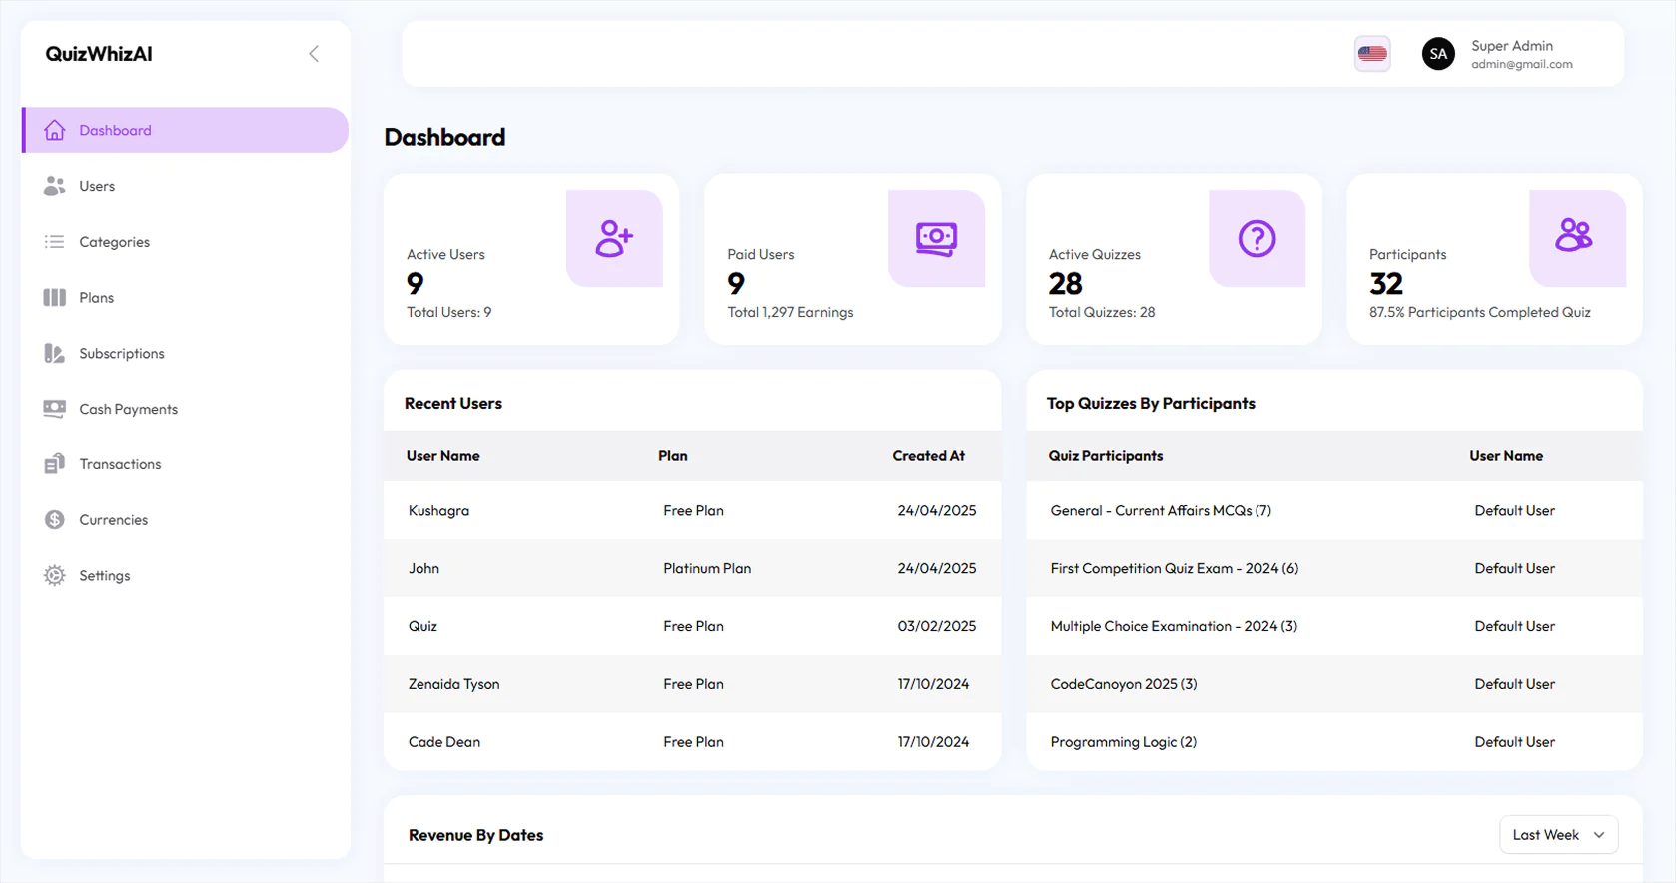Click the Categories list icon

pos(55,242)
